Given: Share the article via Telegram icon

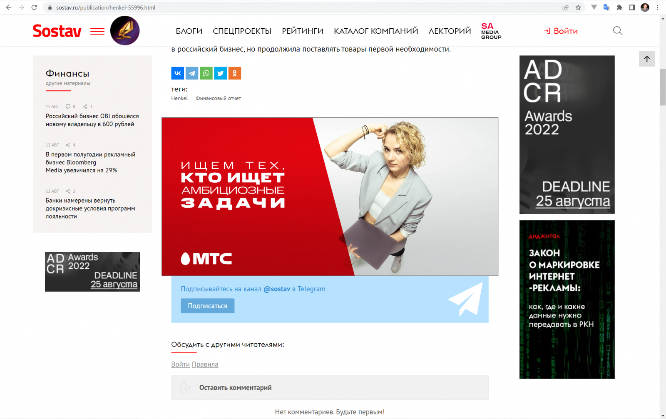Looking at the screenshot, I should (192, 73).
